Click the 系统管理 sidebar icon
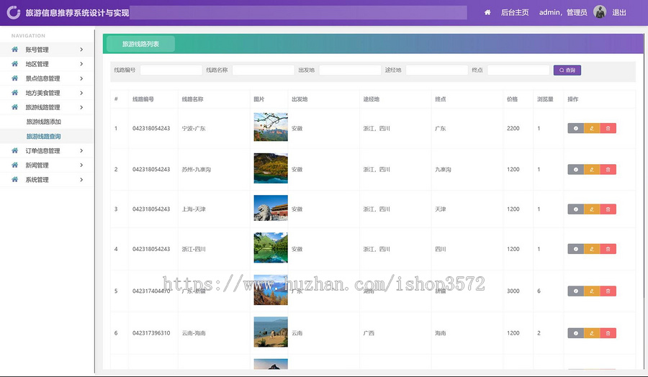648x377 pixels. pos(15,180)
